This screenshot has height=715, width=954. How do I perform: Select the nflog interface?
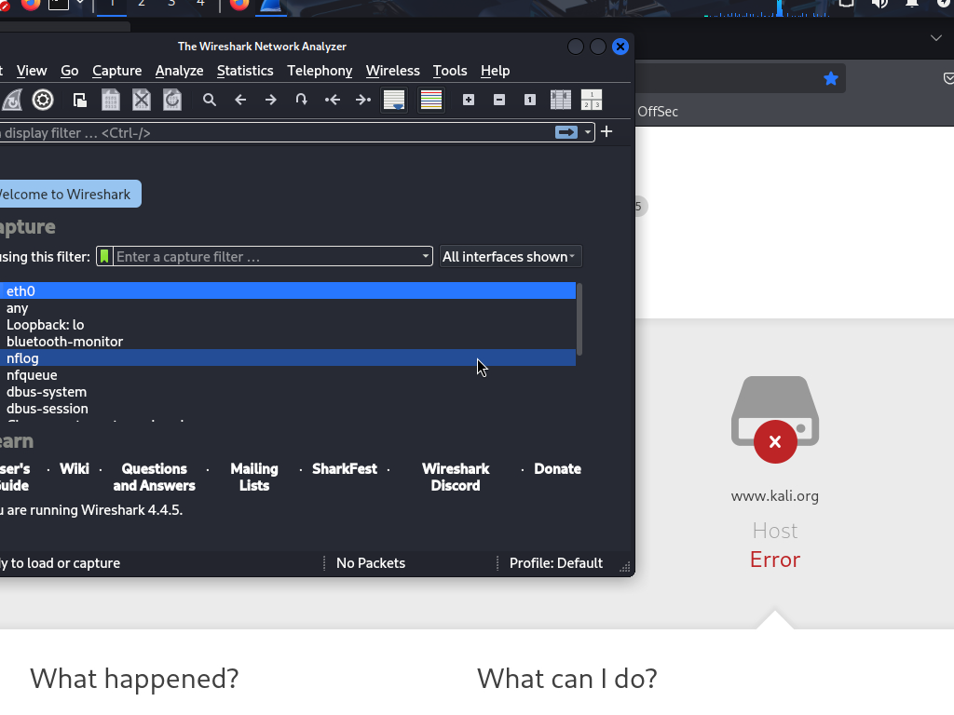pos(288,358)
